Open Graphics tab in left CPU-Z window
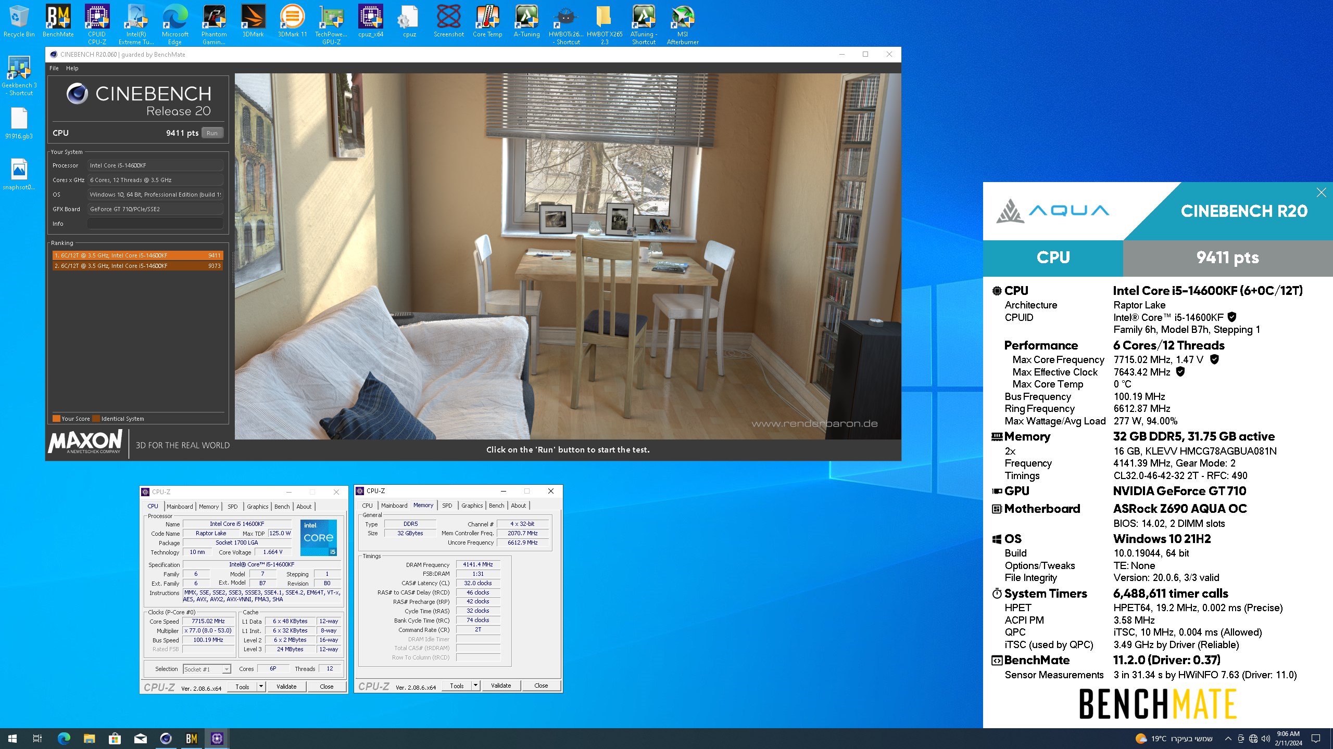This screenshot has height=749, width=1333. tap(258, 507)
